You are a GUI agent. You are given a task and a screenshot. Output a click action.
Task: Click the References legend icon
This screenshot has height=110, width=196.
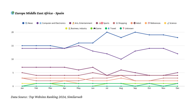coord(149,23)
